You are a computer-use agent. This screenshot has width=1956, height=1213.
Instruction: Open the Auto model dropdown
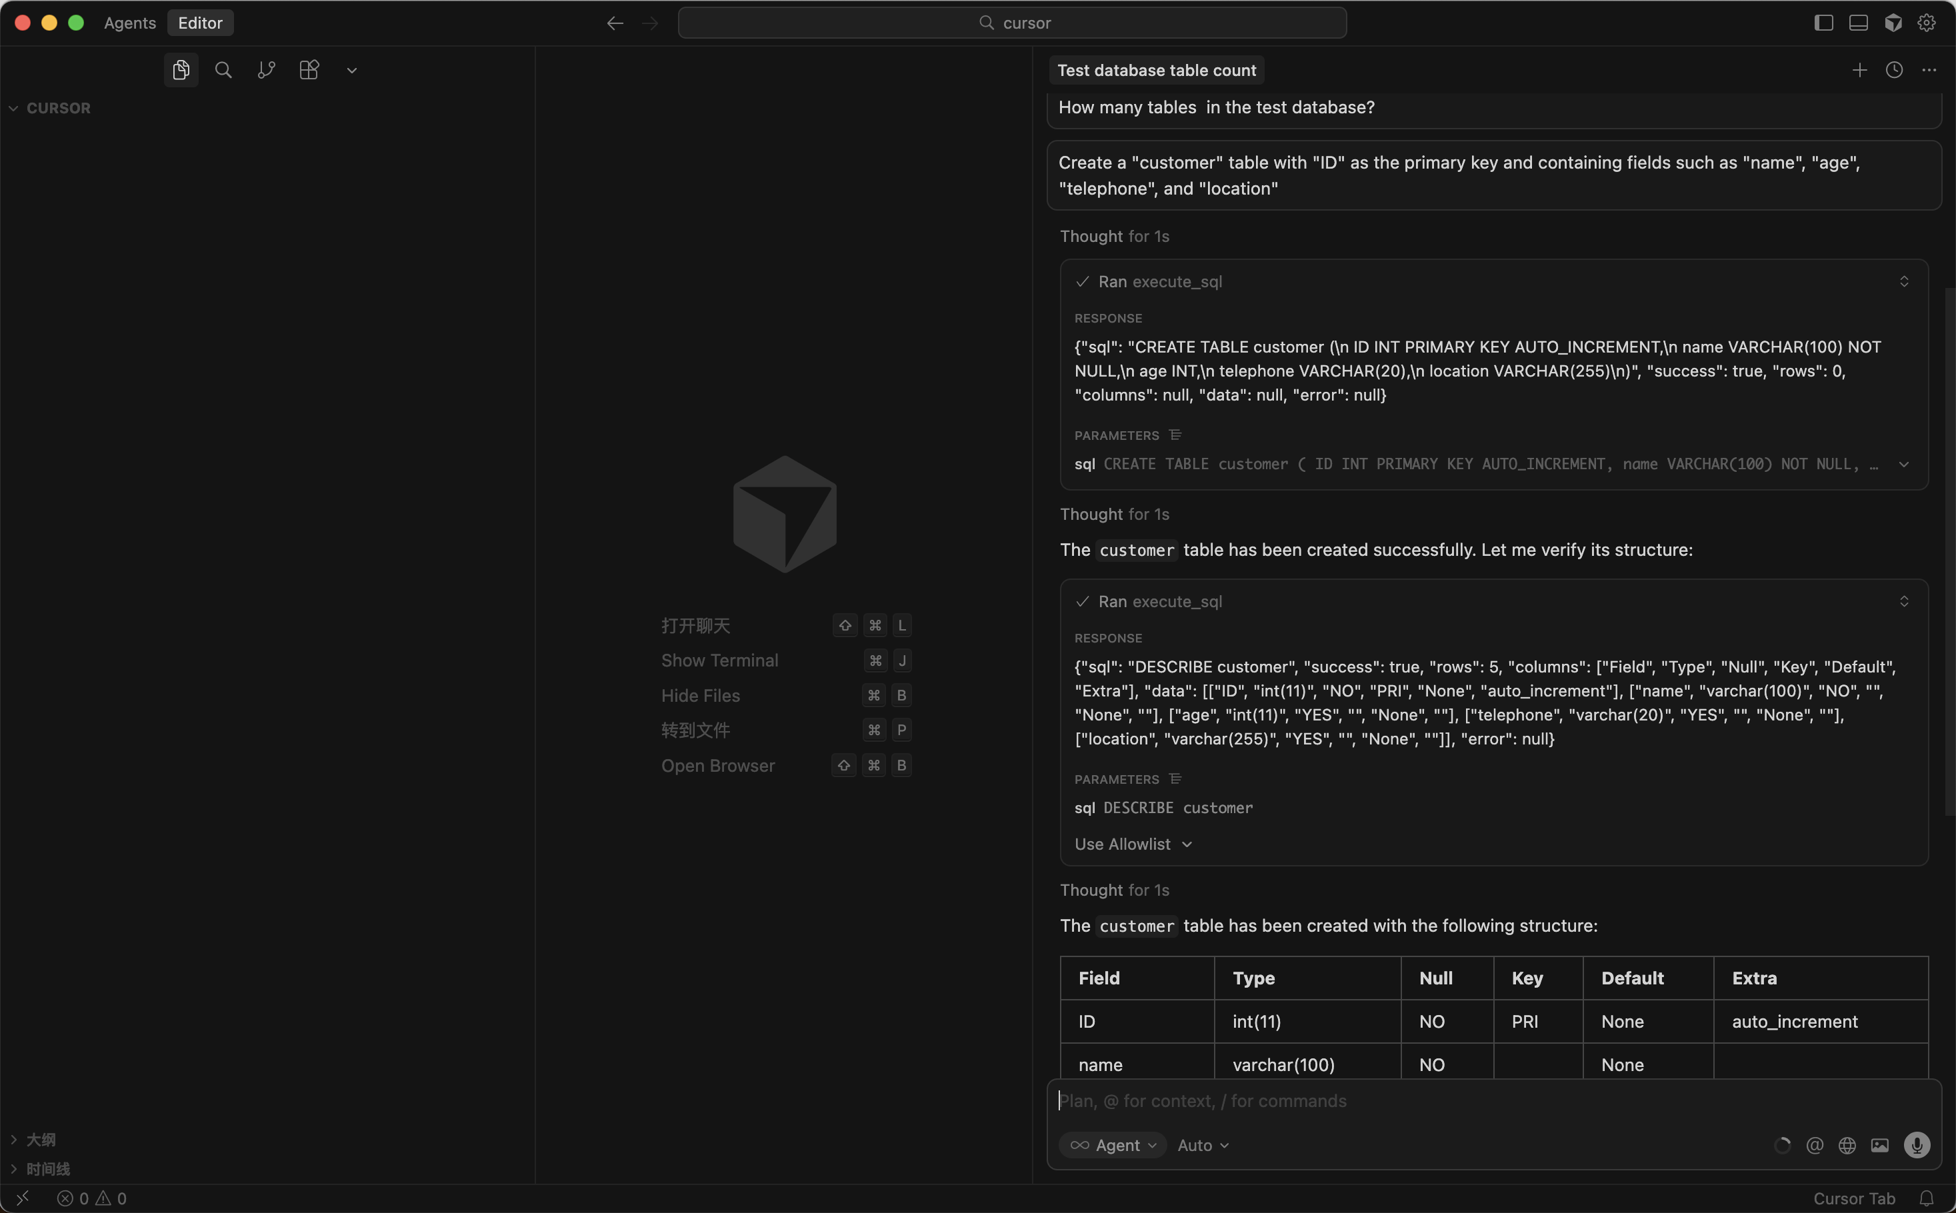tap(1202, 1145)
